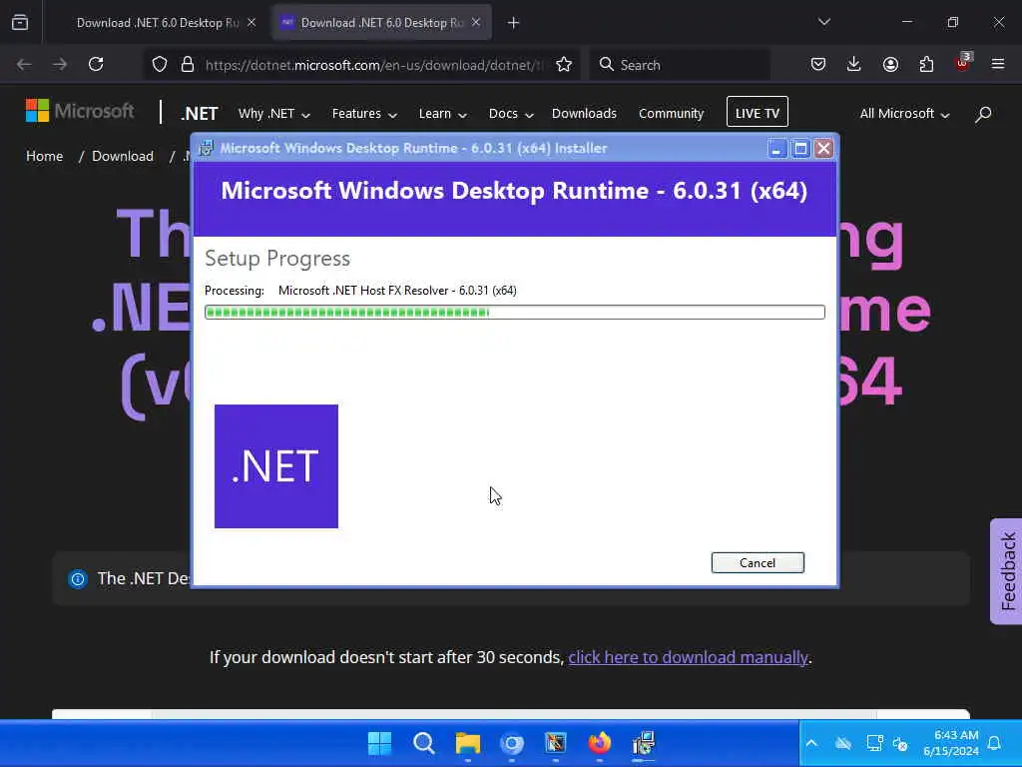The image size is (1022, 767).
Task: Open Extensions puzzle icon
Action: 926,65
